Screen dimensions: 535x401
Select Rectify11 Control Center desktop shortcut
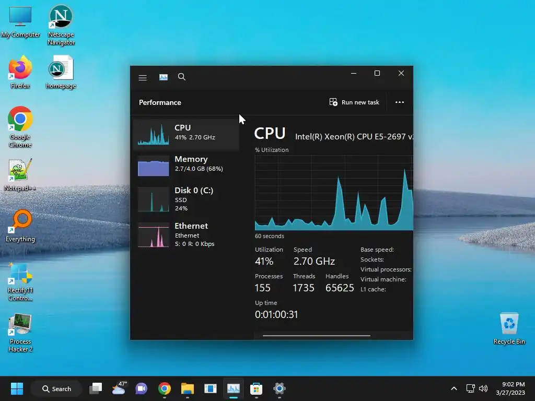20,281
